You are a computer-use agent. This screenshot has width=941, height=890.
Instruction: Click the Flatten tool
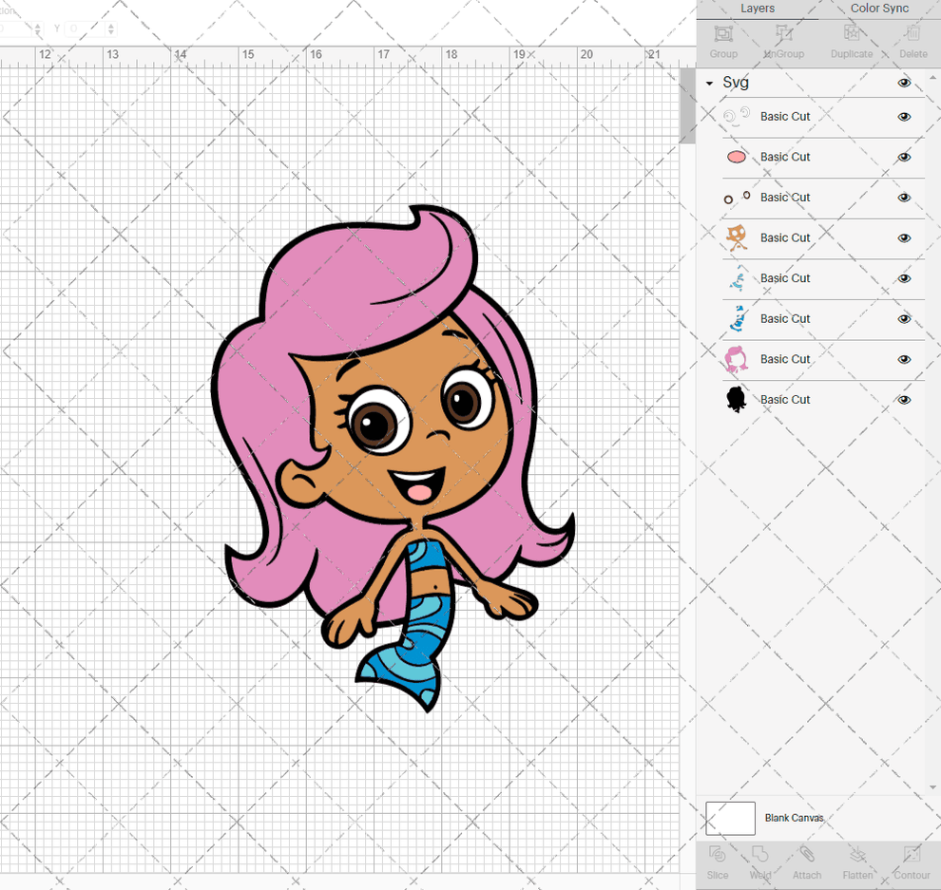point(857,862)
